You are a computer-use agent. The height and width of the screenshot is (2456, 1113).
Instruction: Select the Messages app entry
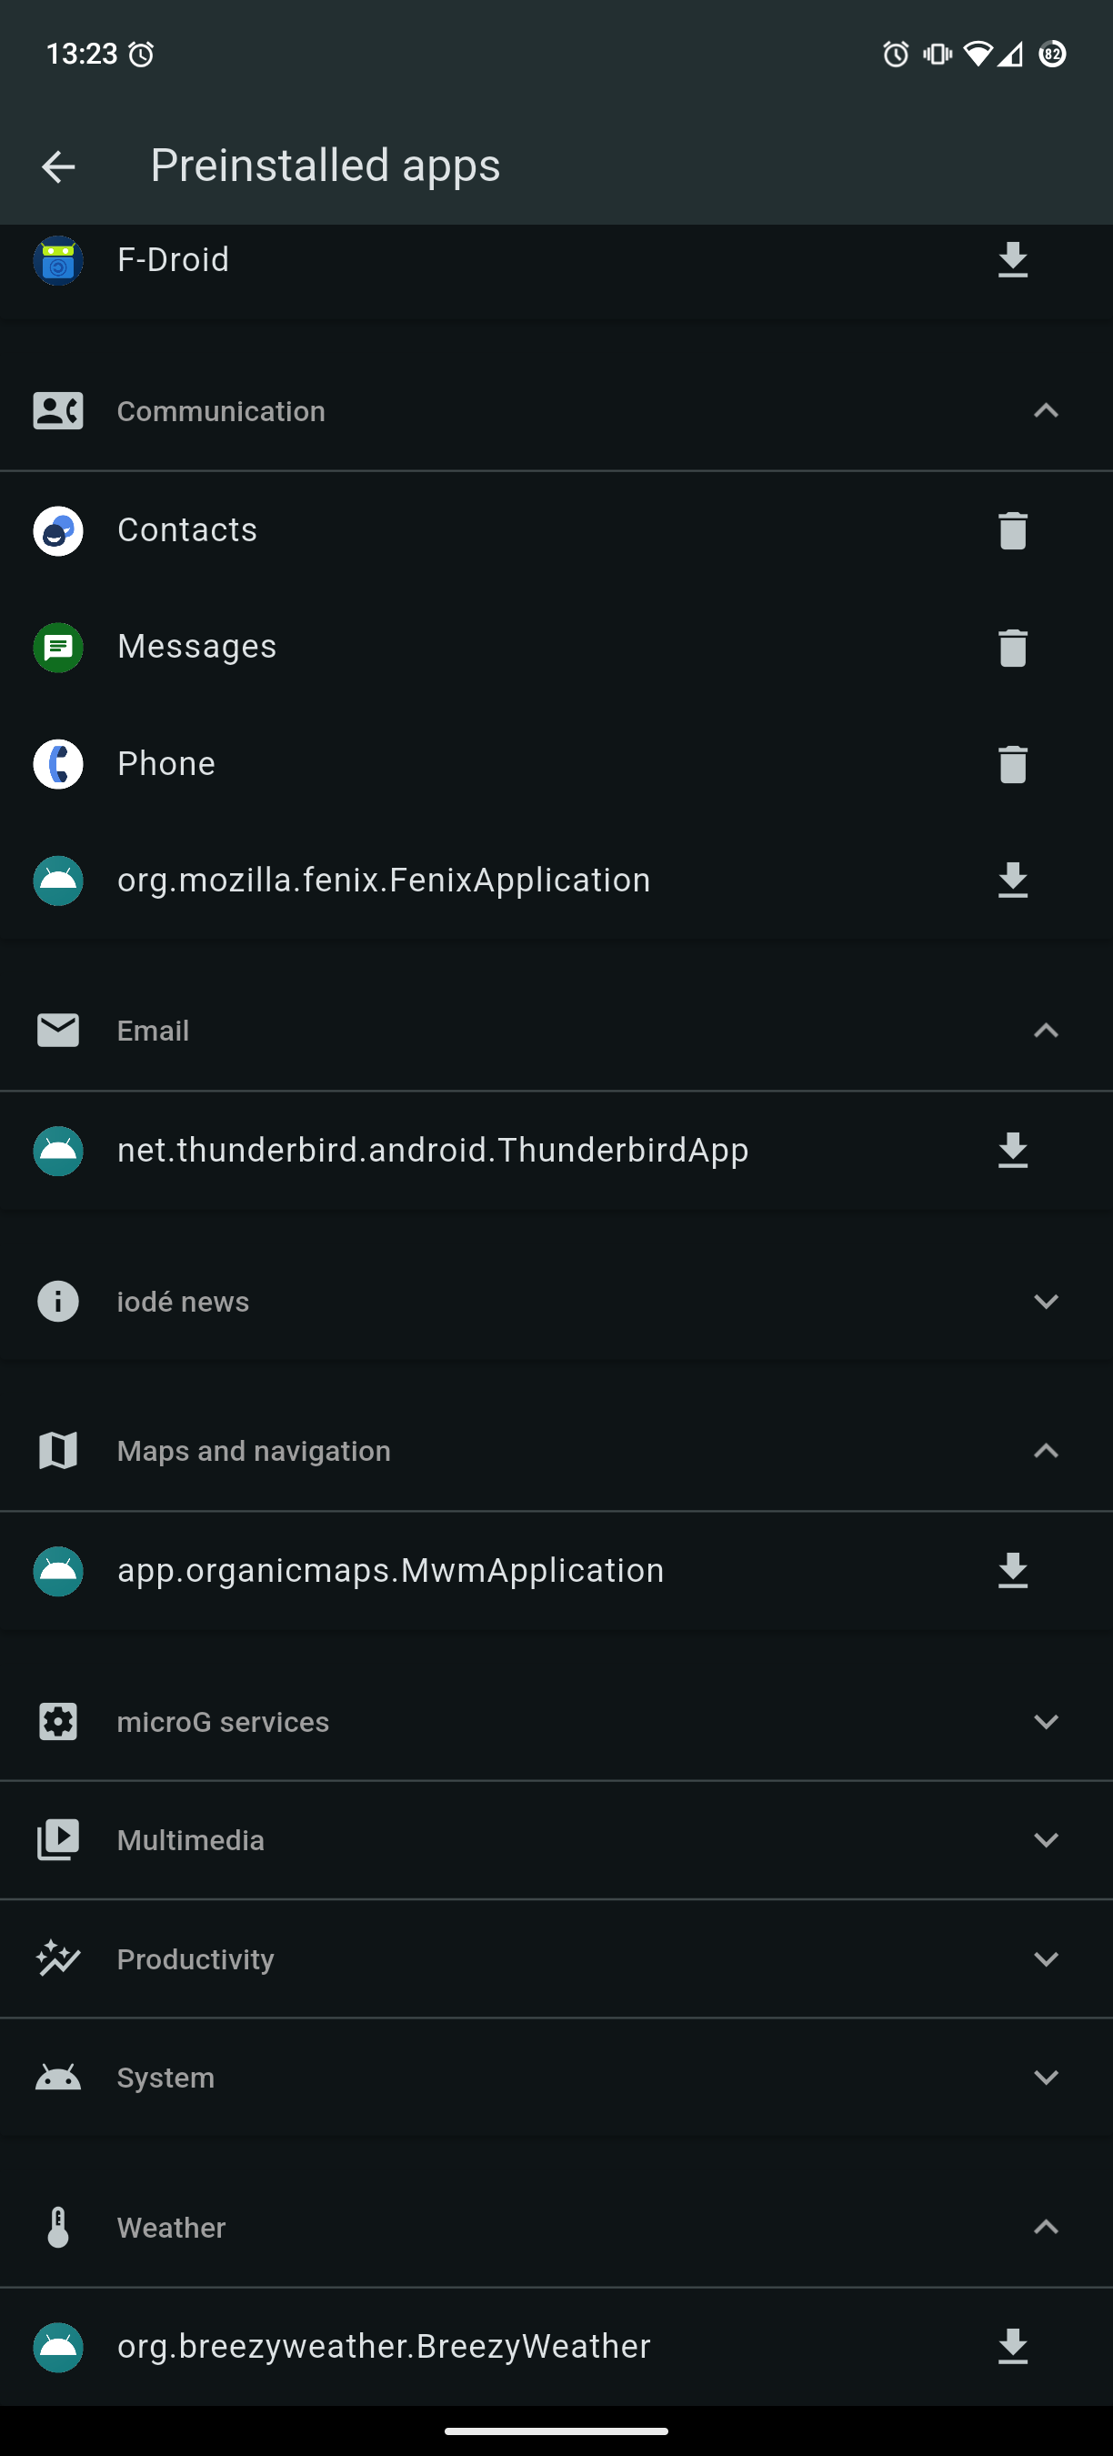196,648
